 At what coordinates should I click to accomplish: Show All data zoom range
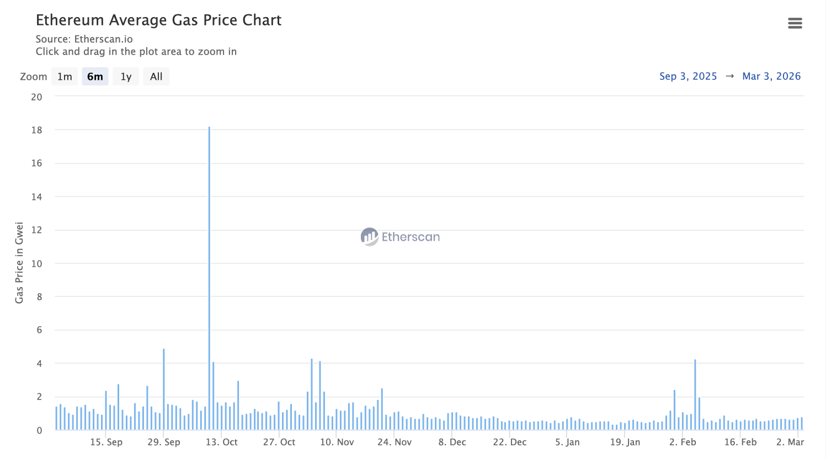pyautogui.click(x=156, y=77)
